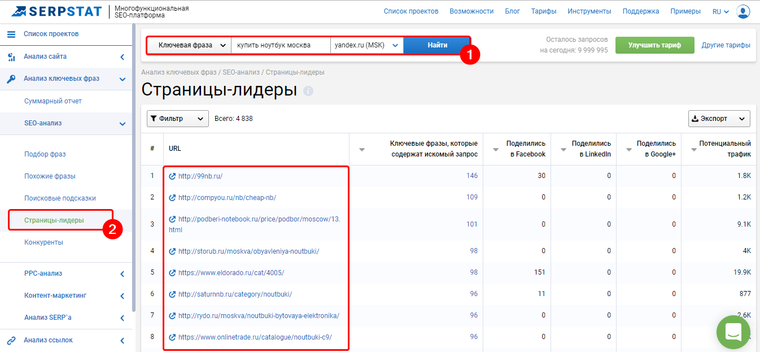Screen dimensions: 760x352
Task: Open the chat support bubble
Action: pyautogui.click(x=733, y=332)
